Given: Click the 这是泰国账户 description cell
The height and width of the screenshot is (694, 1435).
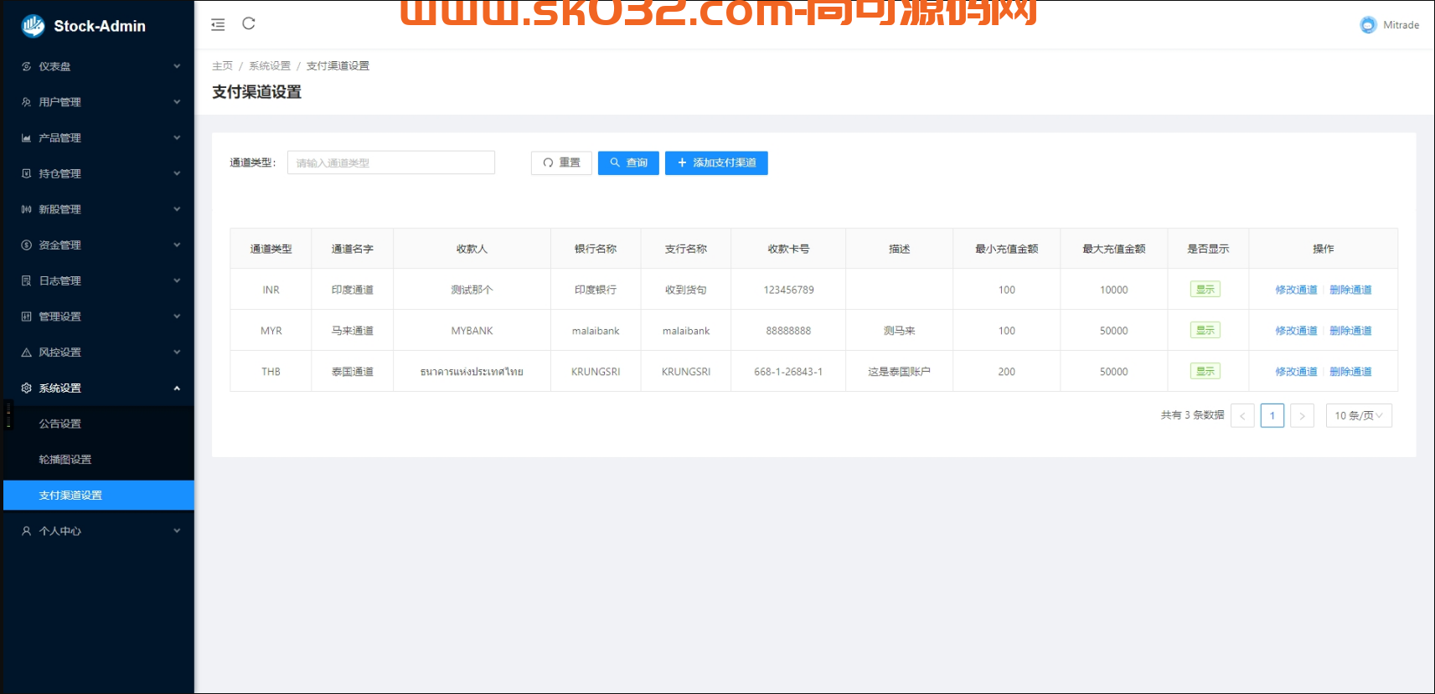Looking at the screenshot, I should 899,372.
